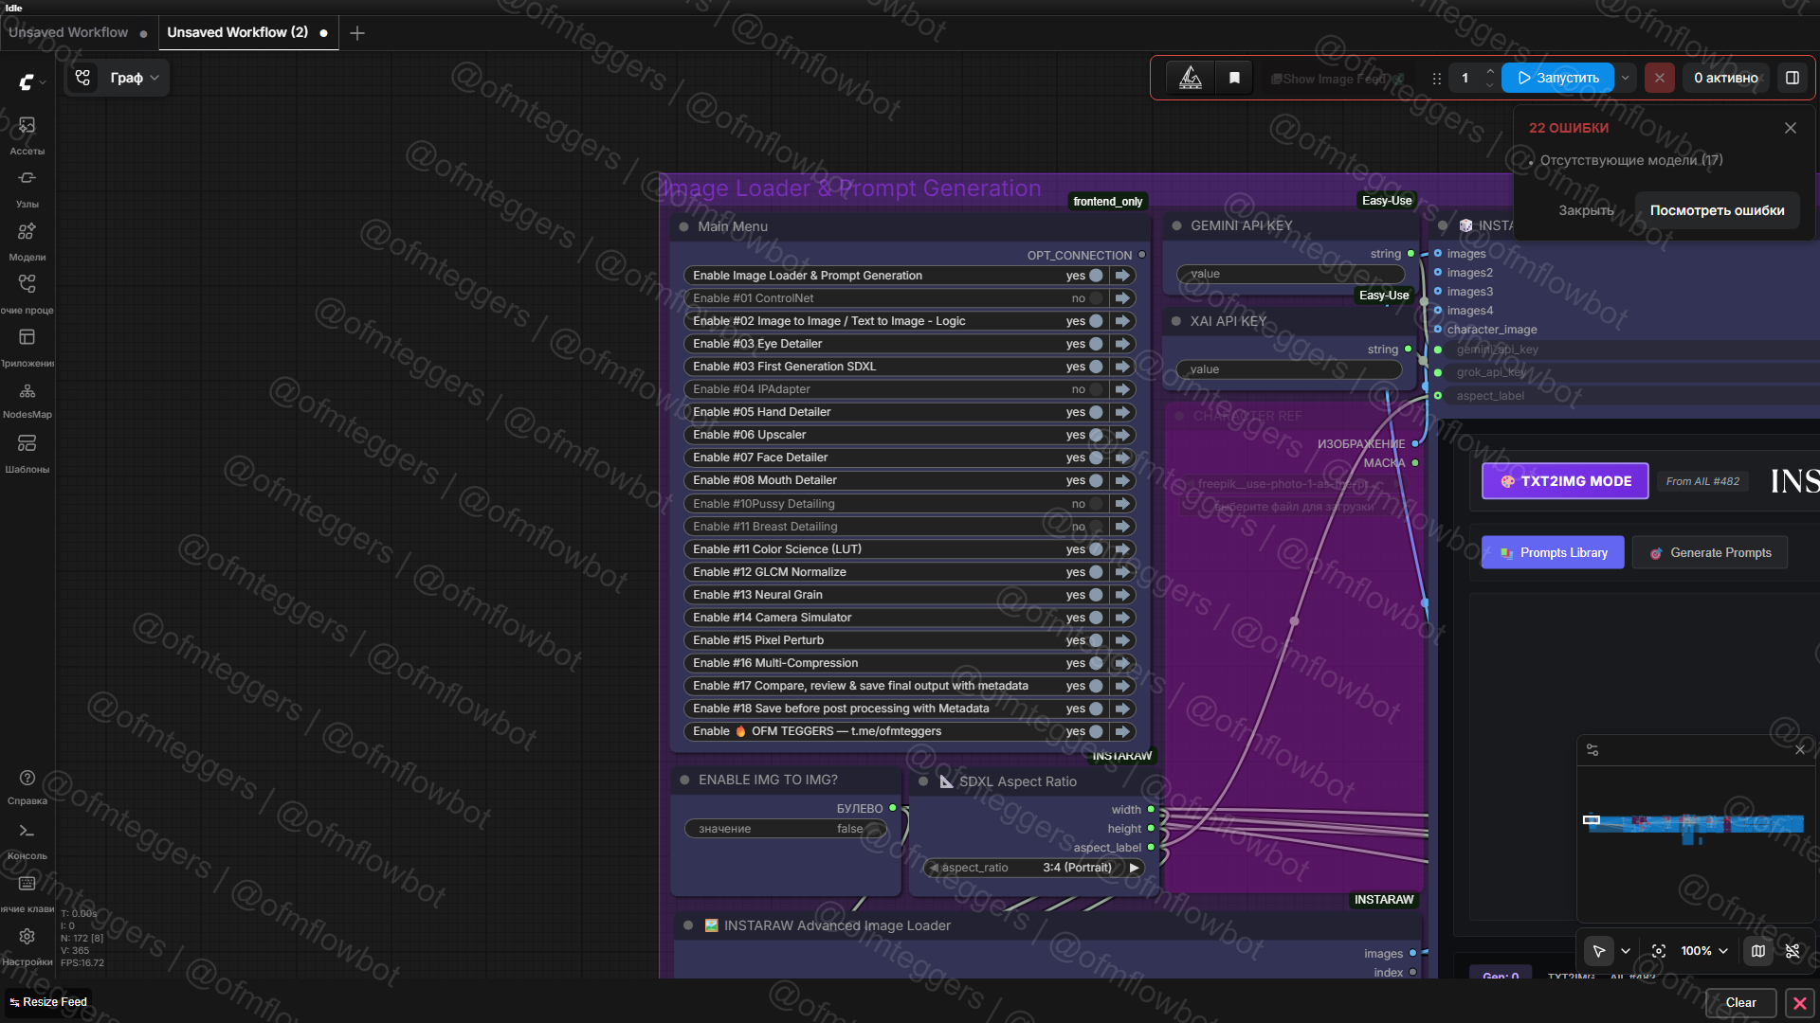Open the minimap toggle icon
1820x1023 pixels.
tap(1757, 950)
